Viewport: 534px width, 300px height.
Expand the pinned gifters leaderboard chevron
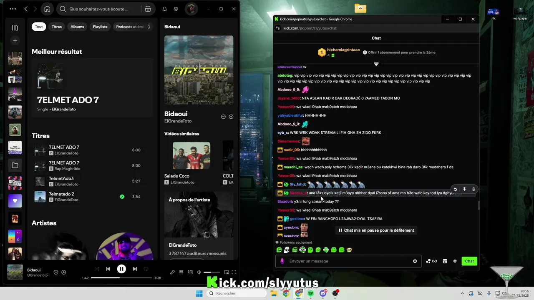376,64
